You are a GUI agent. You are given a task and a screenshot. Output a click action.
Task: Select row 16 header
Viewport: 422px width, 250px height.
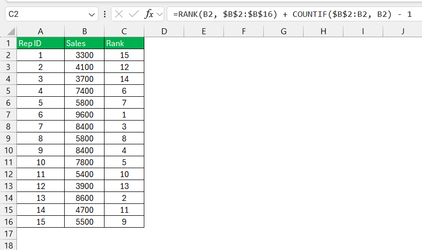tap(8, 222)
